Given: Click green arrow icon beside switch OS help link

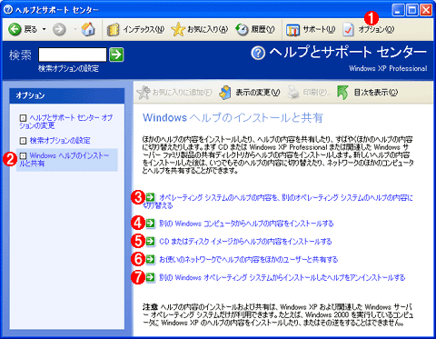Looking at the screenshot, I should 150,197.
